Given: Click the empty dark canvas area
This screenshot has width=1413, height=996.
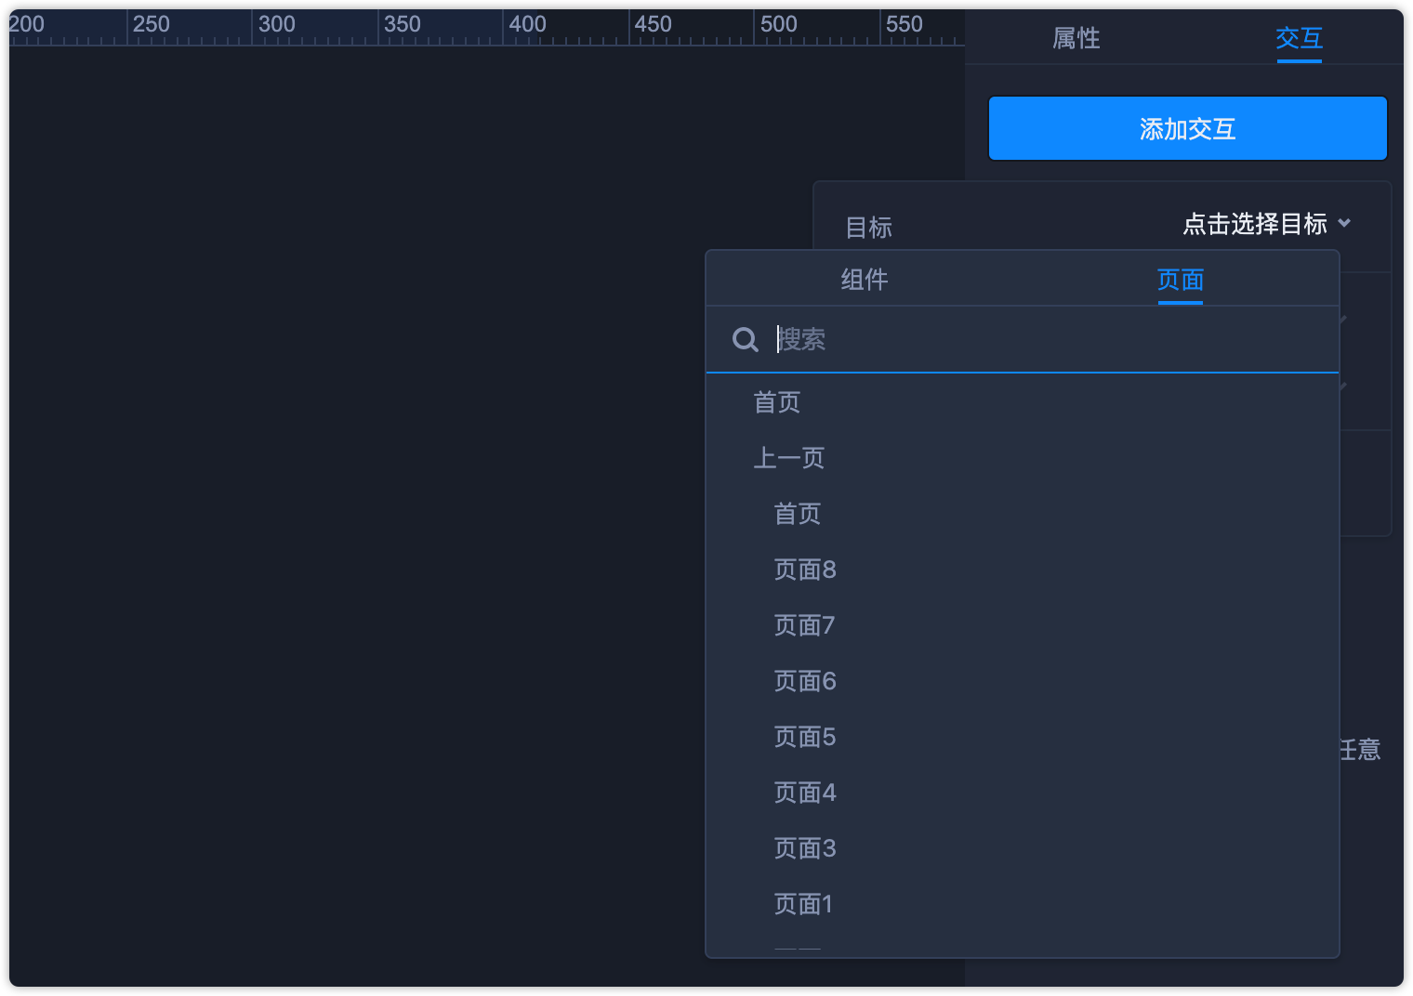Looking at the screenshot, I should click(x=372, y=465).
